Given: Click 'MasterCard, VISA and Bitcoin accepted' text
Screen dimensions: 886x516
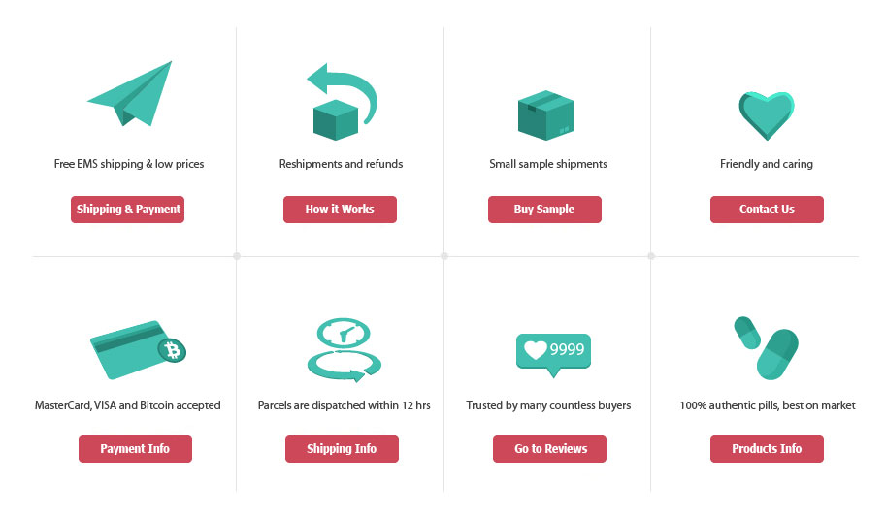Looking at the screenshot, I should (x=128, y=405).
